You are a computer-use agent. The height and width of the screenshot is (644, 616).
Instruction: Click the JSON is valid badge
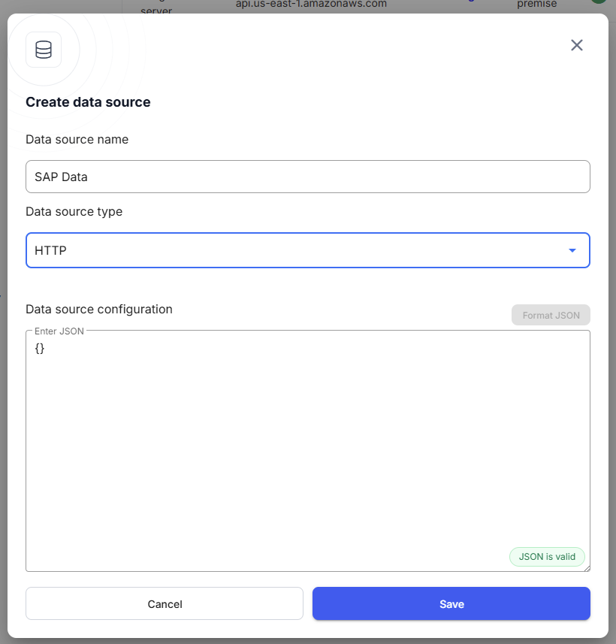[547, 556]
